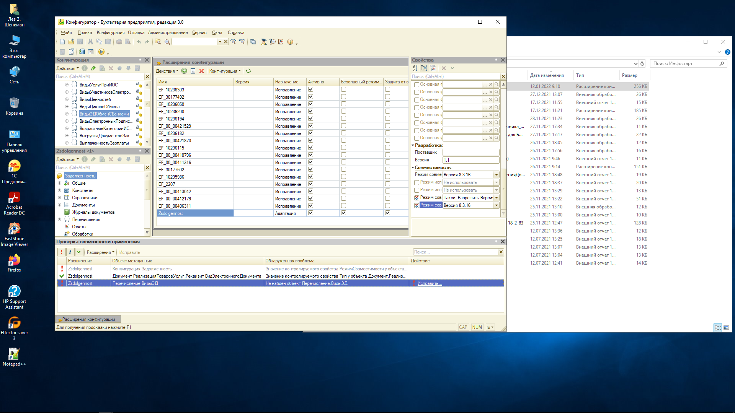Expand the Документы tree node
This screenshot has width=735, height=413.
tap(59, 205)
